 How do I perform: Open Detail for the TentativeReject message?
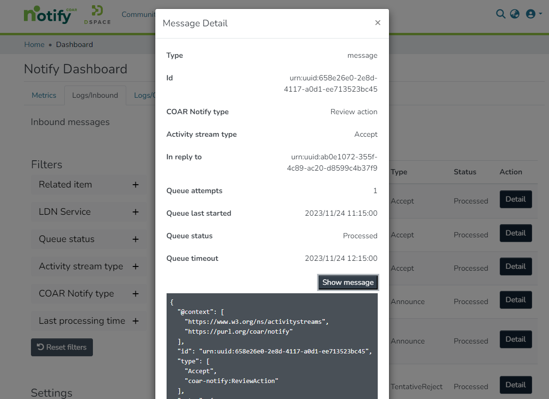515,385
